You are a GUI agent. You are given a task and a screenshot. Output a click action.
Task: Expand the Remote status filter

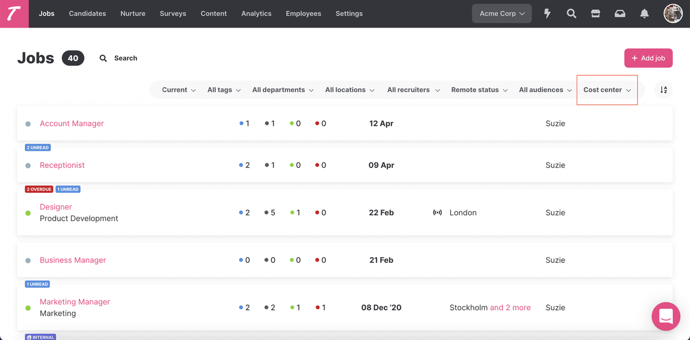click(x=479, y=90)
